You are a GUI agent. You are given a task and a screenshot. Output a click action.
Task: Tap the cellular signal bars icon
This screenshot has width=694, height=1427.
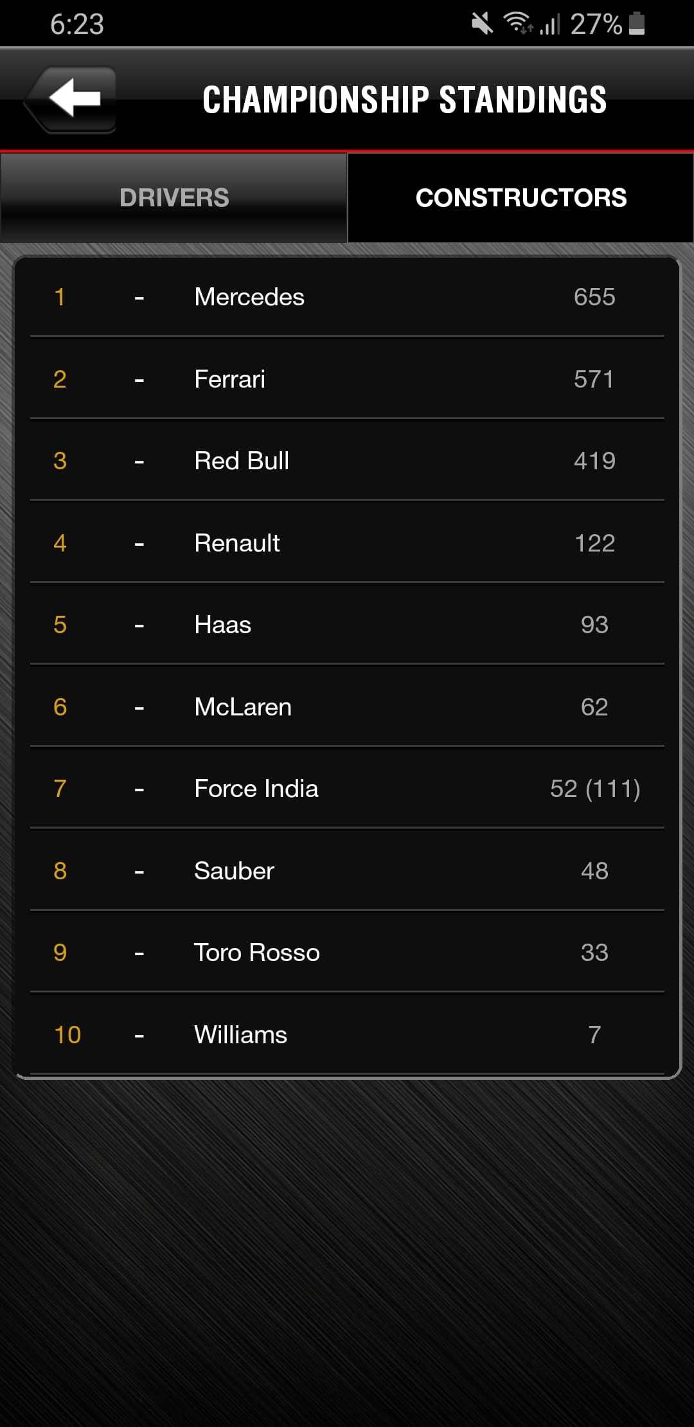(549, 24)
